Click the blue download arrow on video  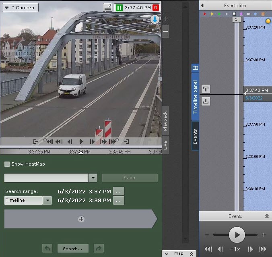coord(155,19)
